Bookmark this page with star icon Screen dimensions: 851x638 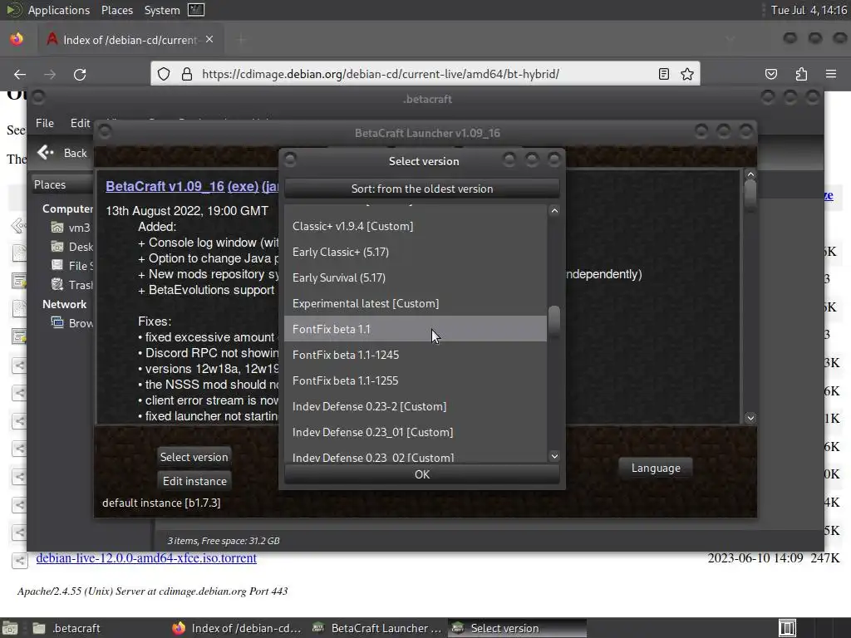[687, 74]
